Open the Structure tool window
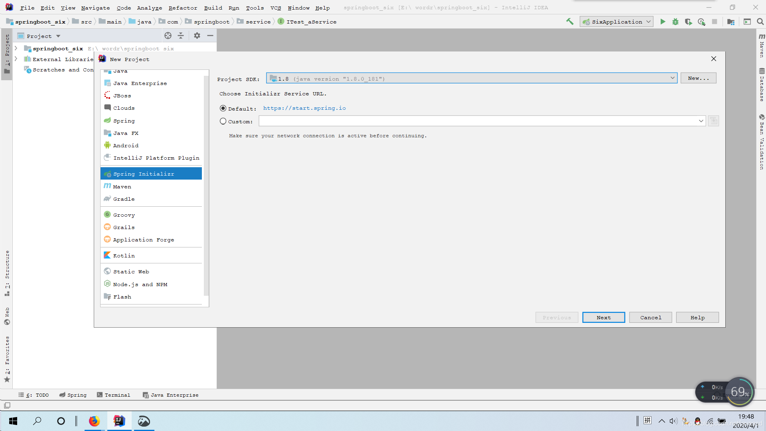The image size is (766, 431). [7, 273]
